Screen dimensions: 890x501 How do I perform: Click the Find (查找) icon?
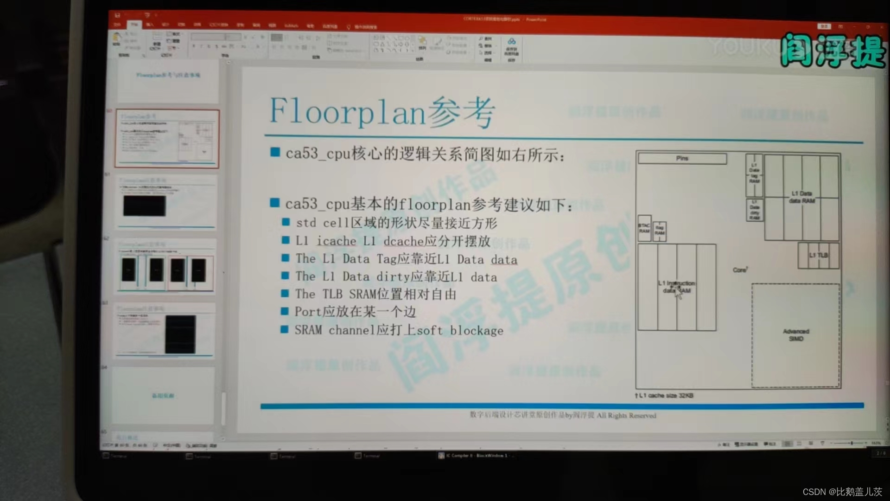pyautogui.click(x=482, y=38)
